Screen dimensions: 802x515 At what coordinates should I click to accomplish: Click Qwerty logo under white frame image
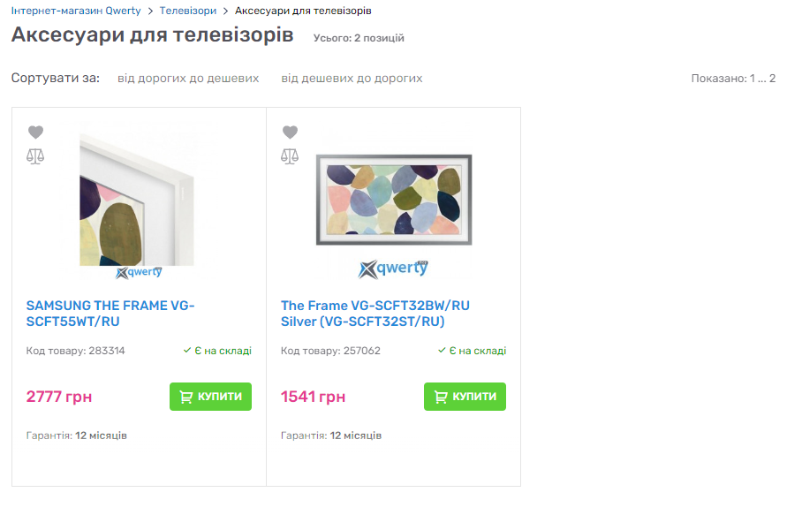[x=139, y=273]
